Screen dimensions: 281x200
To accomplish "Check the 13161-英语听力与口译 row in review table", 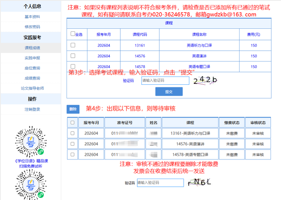I will [72, 133].
